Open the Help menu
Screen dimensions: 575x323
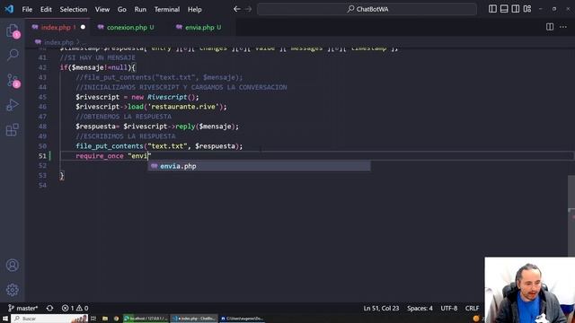pyautogui.click(x=195, y=9)
